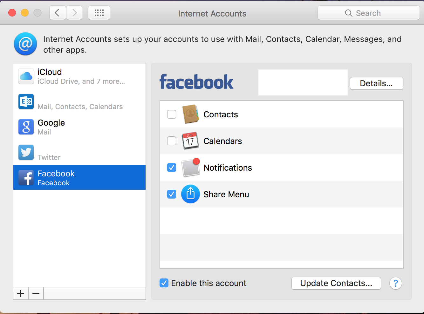424x314 pixels.
Task: Enable the Contacts checkbox
Action: 172,114
